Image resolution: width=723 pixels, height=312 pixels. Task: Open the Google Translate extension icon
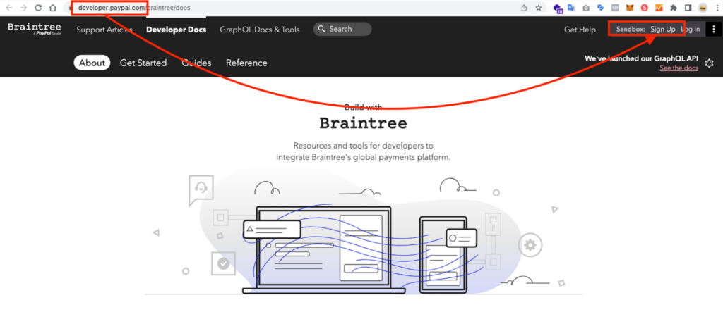(x=572, y=8)
